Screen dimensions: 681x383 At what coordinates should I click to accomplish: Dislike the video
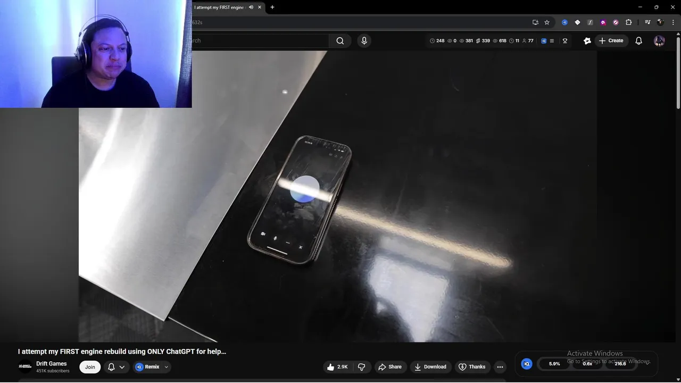click(362, 367)
